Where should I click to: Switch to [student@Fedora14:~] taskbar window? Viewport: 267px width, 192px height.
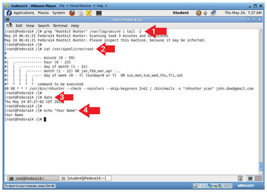[x=86, y=179]
